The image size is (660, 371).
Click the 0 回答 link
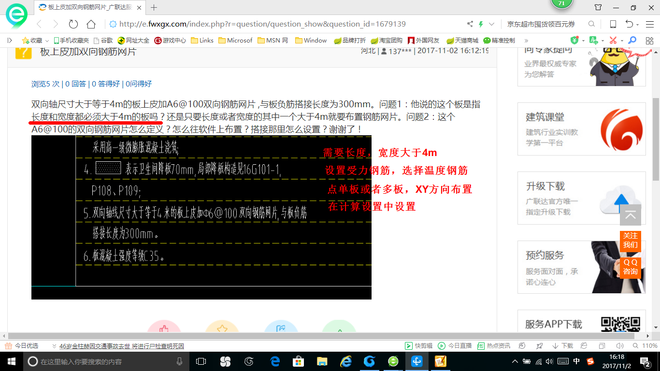coord(76,84)
